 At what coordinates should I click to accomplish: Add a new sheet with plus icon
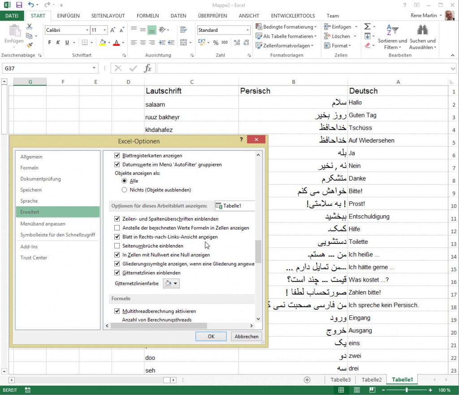[307, 380]
